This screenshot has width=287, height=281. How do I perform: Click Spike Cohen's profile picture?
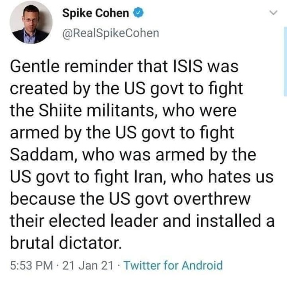(x=31, y=22)
